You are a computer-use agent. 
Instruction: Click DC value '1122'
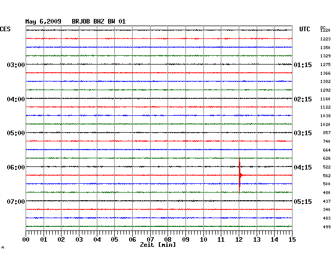[325, 107]
